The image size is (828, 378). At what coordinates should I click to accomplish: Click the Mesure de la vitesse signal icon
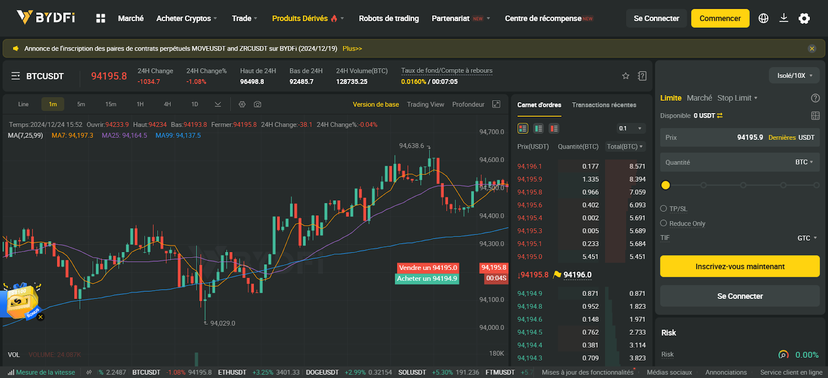click(x=11, y=372)
